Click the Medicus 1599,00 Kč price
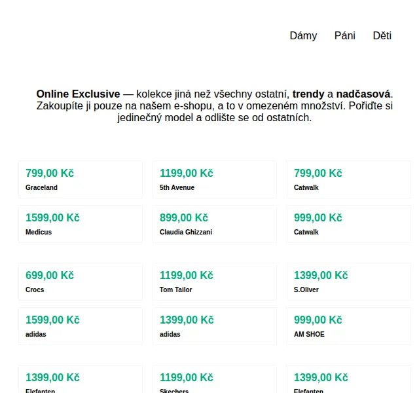The height and width of the screenshot is (393, 419). coord(52,217)
